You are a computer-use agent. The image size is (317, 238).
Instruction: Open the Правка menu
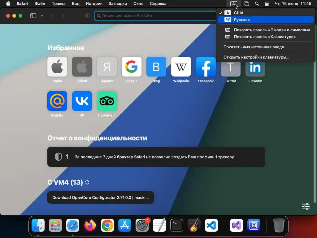(59, 4)
